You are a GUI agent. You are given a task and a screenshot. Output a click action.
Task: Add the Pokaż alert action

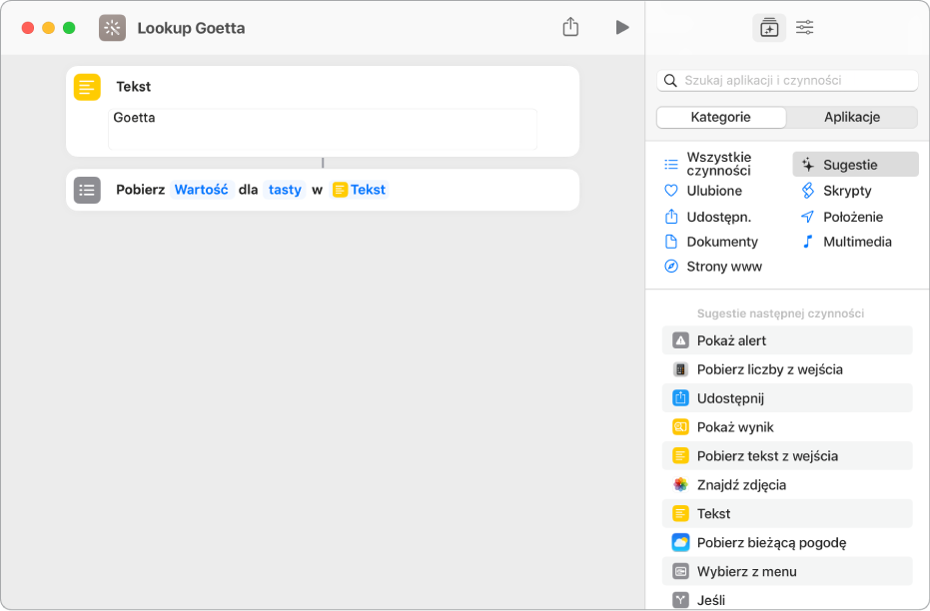click(x=731, y=340)
